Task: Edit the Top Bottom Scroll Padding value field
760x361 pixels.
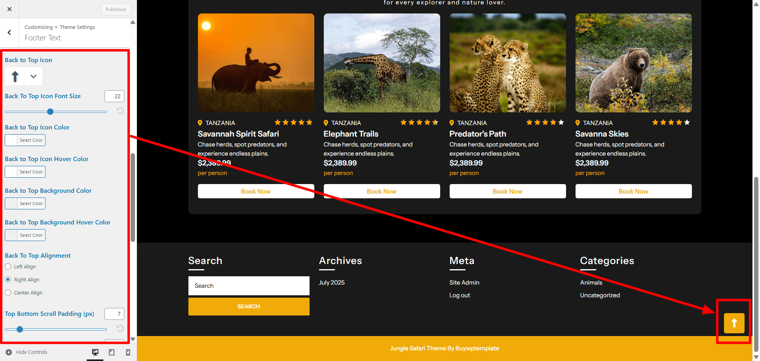Action: (x=114, y=314)
